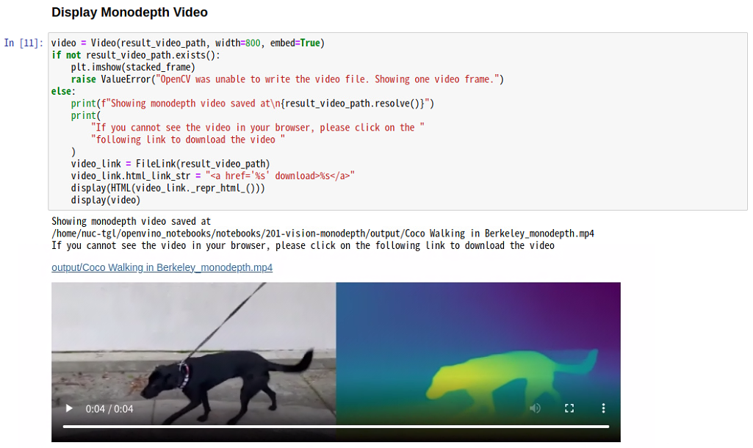Mute the video with the speaker icon
The width and height of the screenshot is (753, 448).
pyautogui.click(x=536, y=408)
